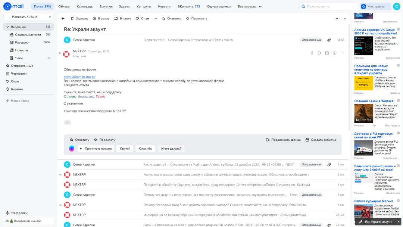The image size is (403, 227).
Task: Rate support as Отлично
Action: [x=70, y=96]
